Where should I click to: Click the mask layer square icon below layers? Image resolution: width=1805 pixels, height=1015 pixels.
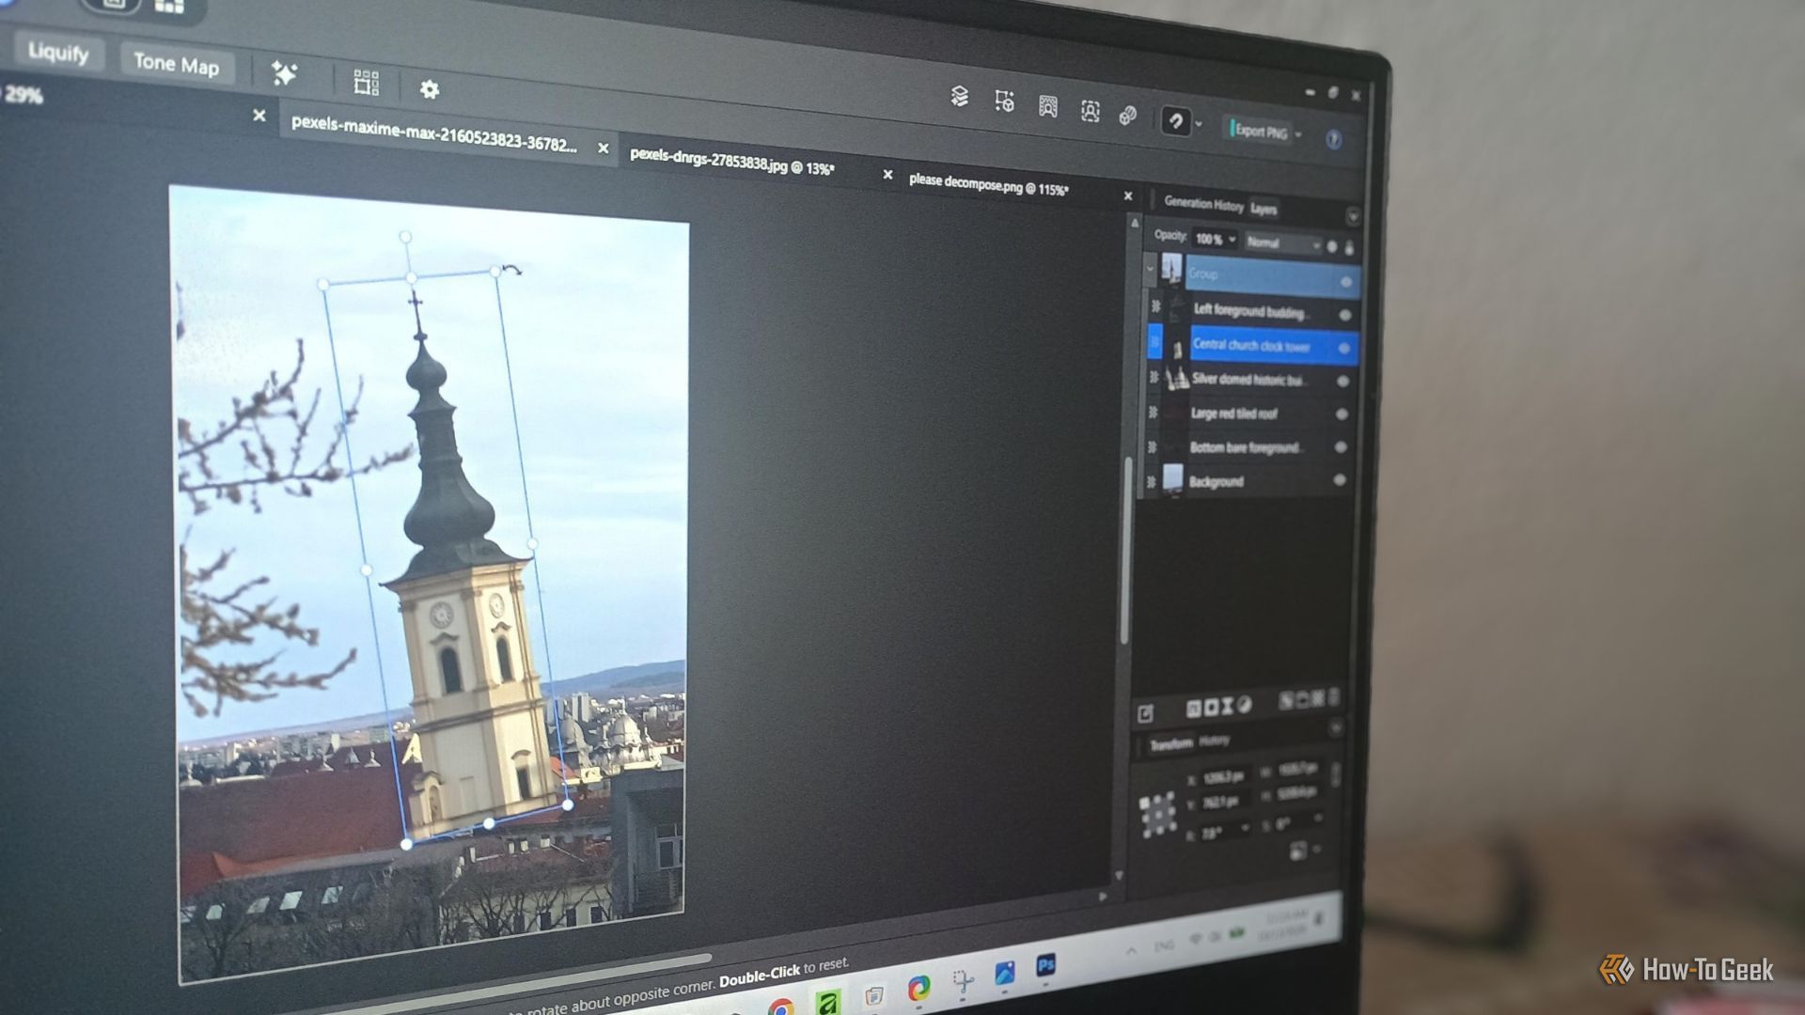pyautogui.click(x=1211, y=707)
